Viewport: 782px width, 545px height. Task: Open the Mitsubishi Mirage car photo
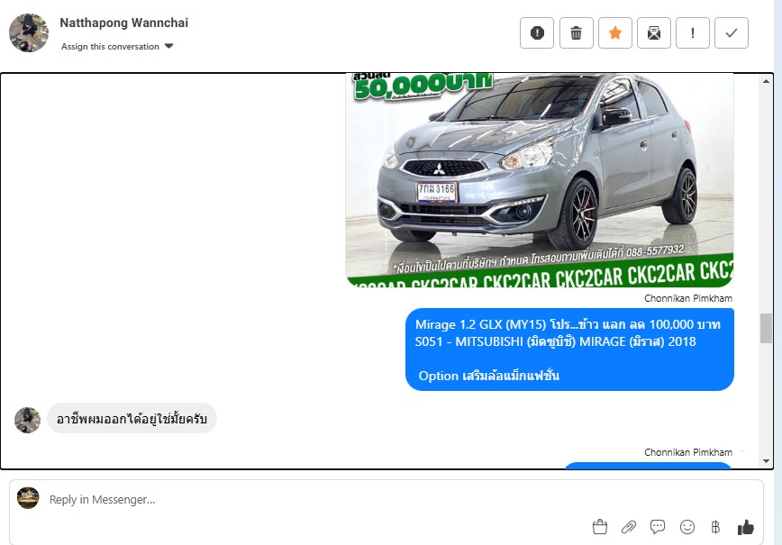point(539,180)
